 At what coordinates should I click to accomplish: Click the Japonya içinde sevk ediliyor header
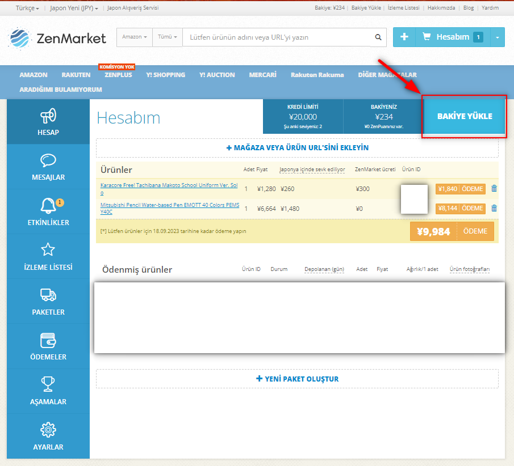(x=312, y=170)
